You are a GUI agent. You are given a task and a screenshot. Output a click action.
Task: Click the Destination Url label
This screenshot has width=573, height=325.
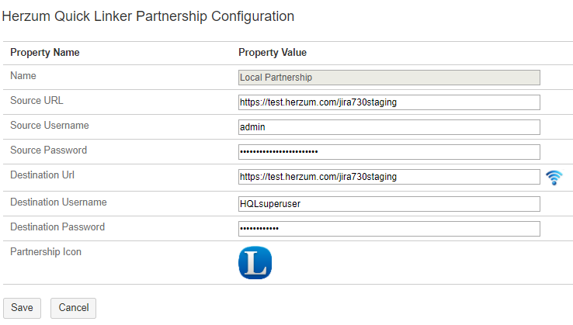pos(41,175)
